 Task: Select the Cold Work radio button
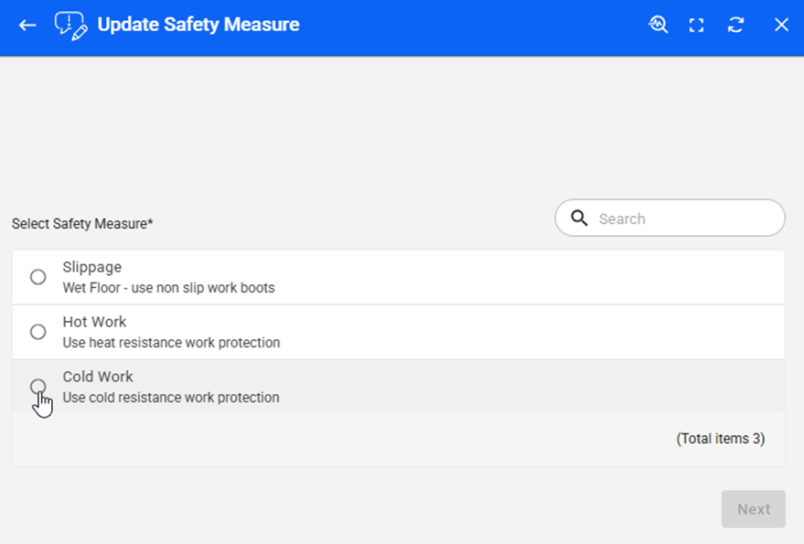click(38, 387)
